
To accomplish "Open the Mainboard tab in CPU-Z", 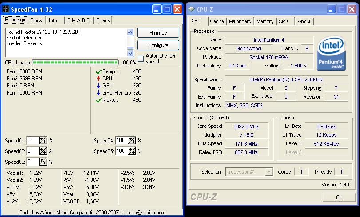I will coord(240,21).
